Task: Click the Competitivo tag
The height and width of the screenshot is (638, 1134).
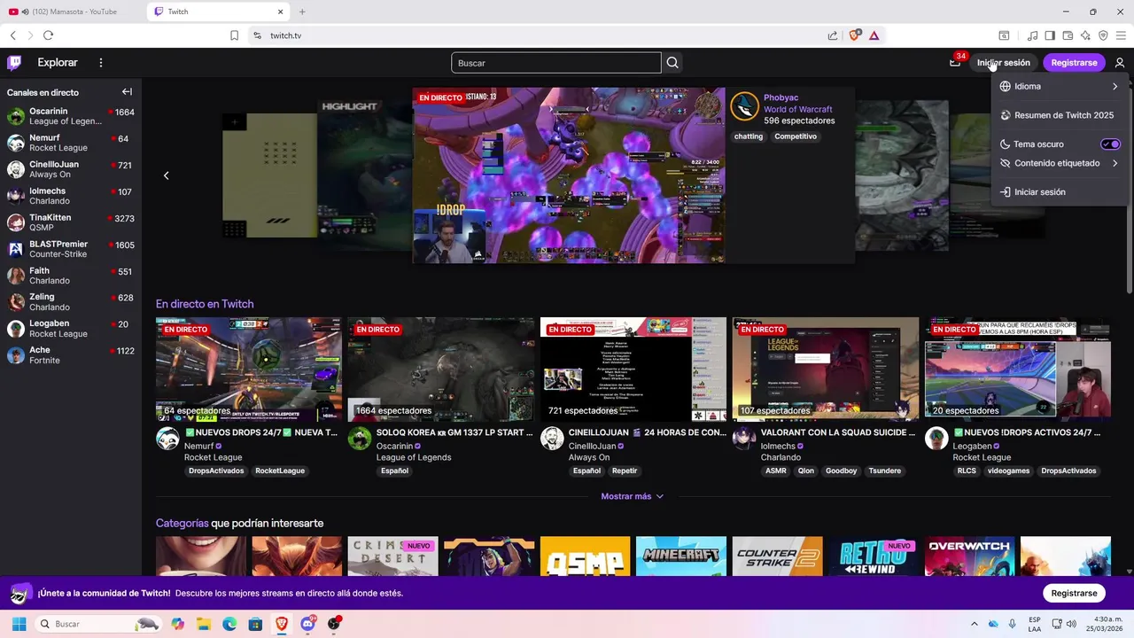Action: (x=795, y=136)
